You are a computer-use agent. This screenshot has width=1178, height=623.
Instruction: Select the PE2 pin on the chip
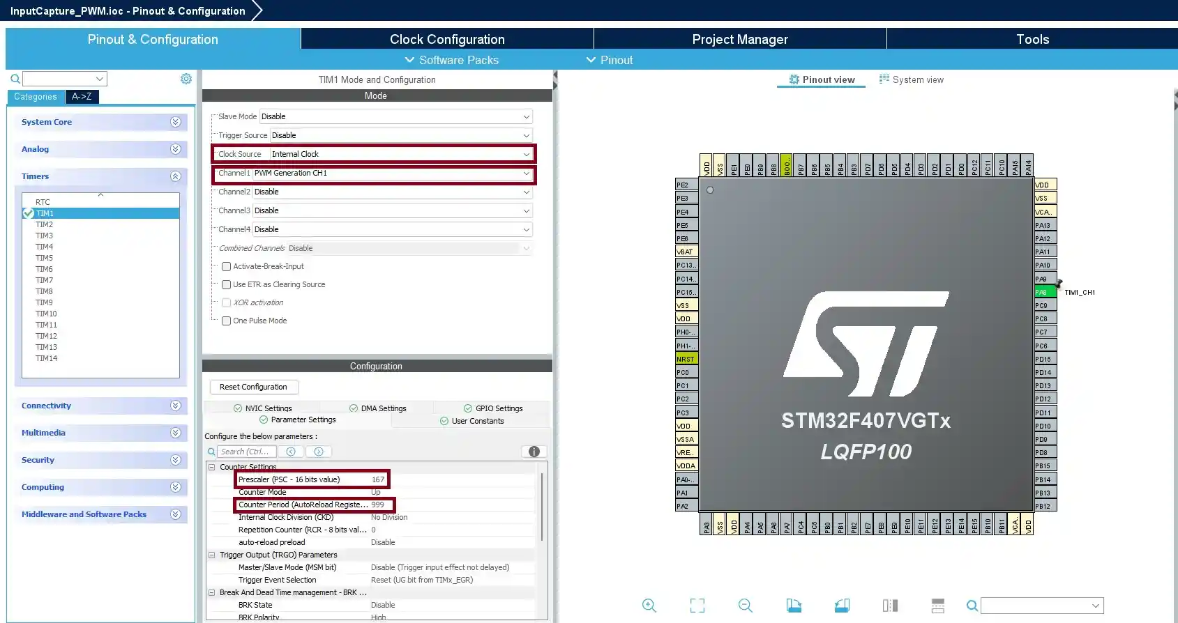(686, 185)
